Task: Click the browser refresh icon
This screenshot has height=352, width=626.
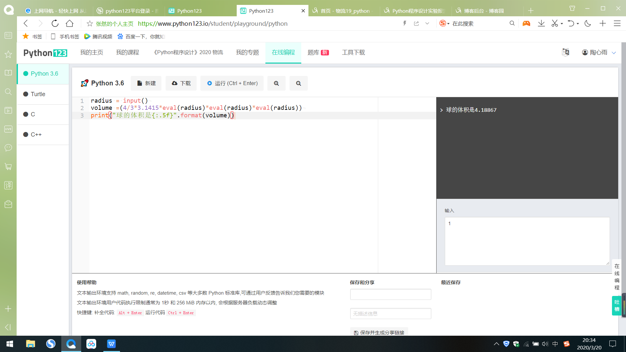Action: [55, 23]
